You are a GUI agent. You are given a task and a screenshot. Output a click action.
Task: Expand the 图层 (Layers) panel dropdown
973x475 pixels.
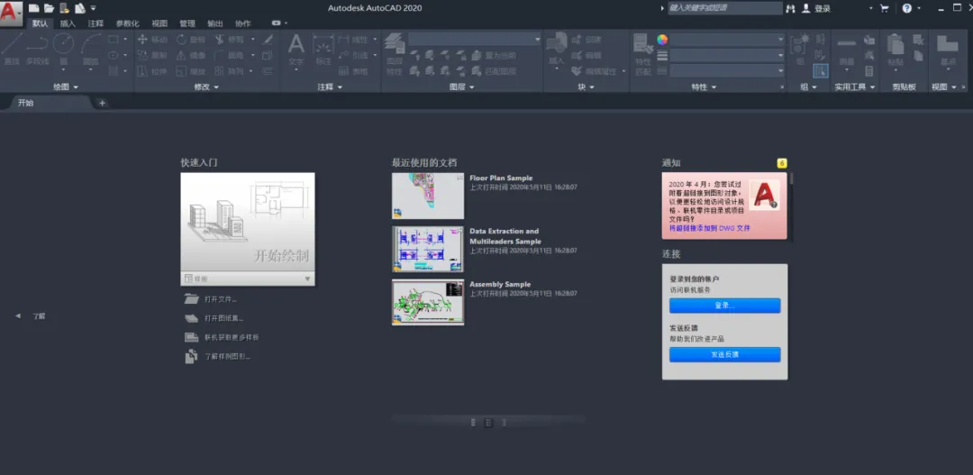pyautogui.click(x=461, y=87)
